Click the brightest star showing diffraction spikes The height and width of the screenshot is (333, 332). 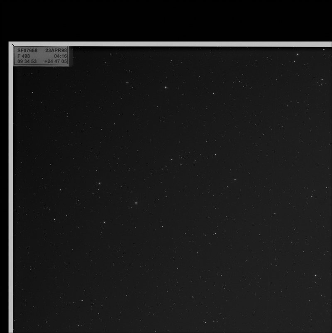137,203
